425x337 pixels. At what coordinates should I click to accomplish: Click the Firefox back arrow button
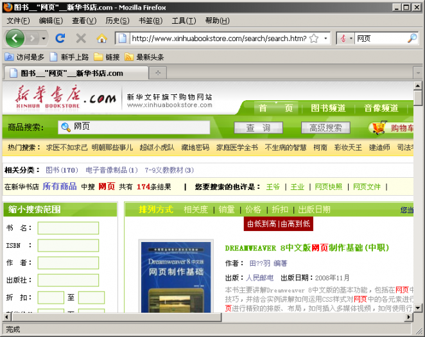click(15, 39)
